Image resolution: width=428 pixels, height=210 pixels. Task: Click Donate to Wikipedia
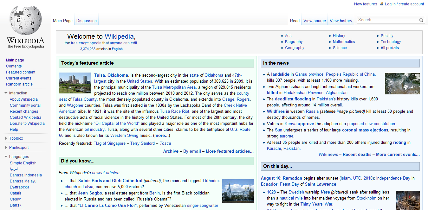(27, 124)
